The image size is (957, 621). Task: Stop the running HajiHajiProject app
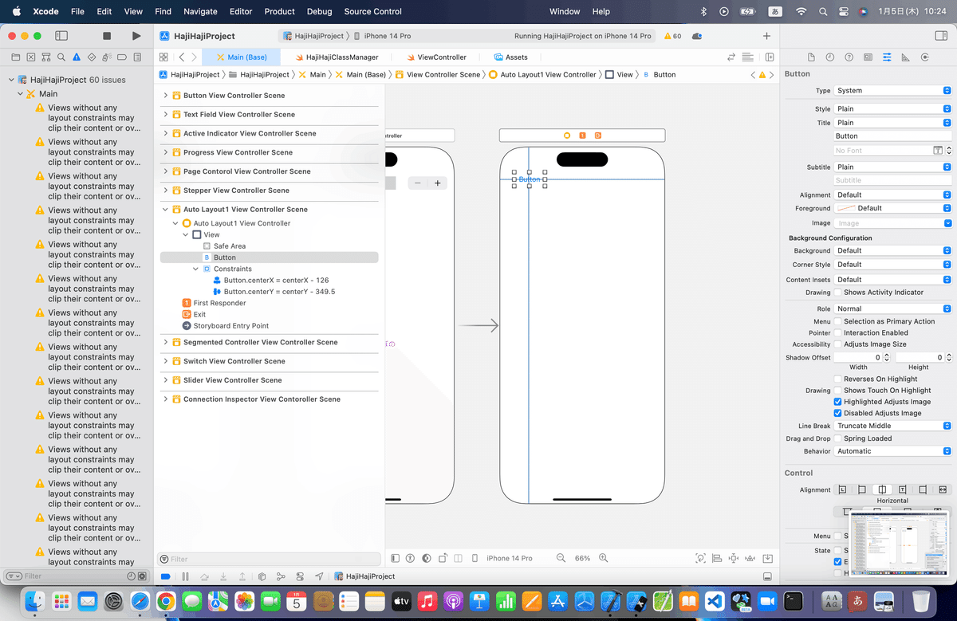[x=107, y=36]
